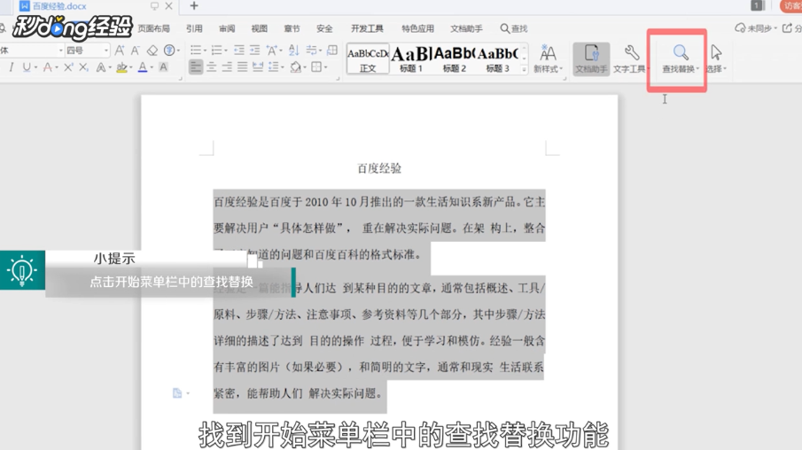This screenshot has width=802, height=450.
Task: Click the 百度经验 heading in the document
Action: coord(379,168)
